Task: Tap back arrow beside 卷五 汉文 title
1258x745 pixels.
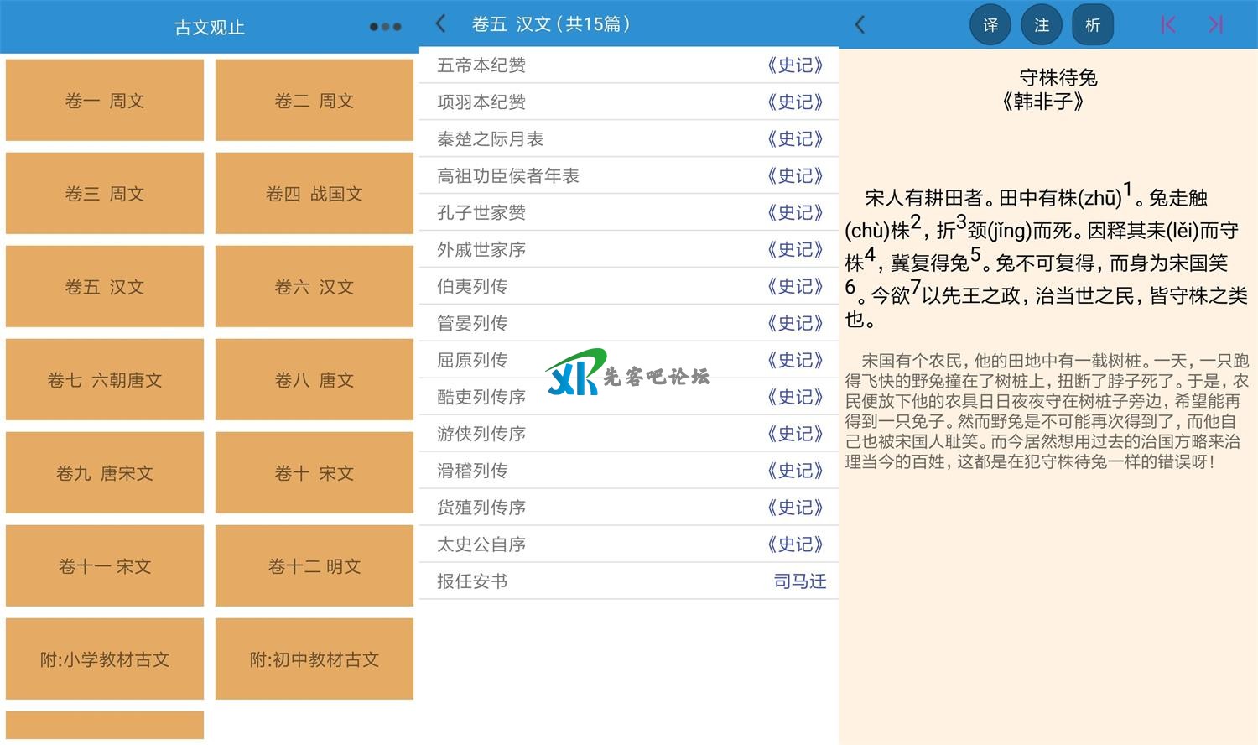Action: (x=441, y=24)
